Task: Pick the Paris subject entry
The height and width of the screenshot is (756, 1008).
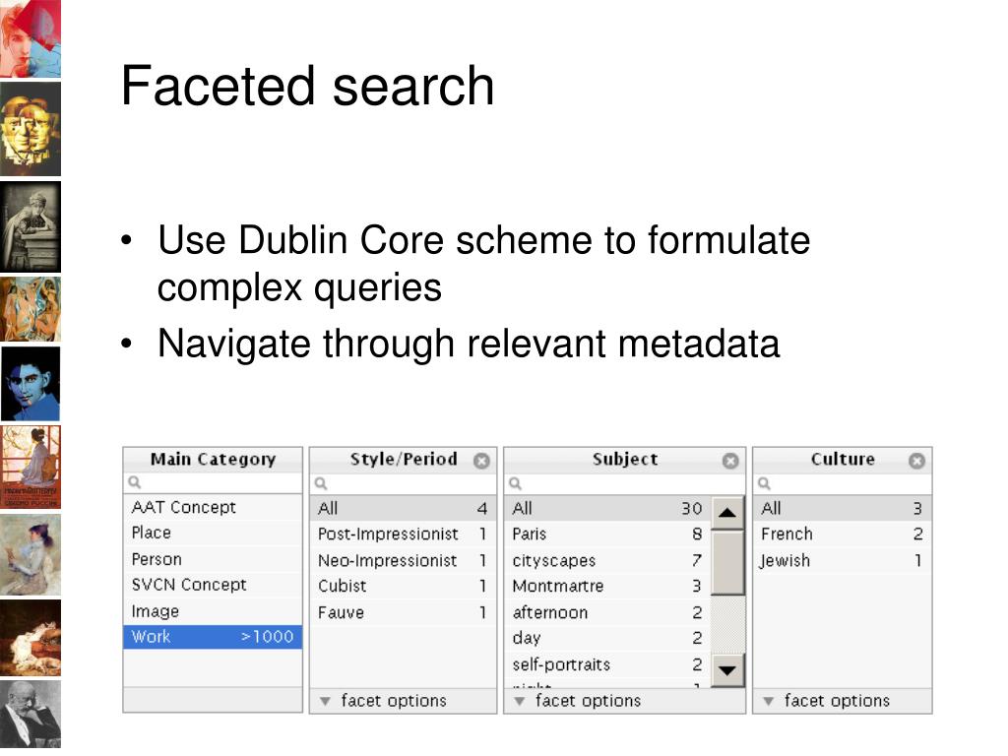Action: click(x=607, y=535)
